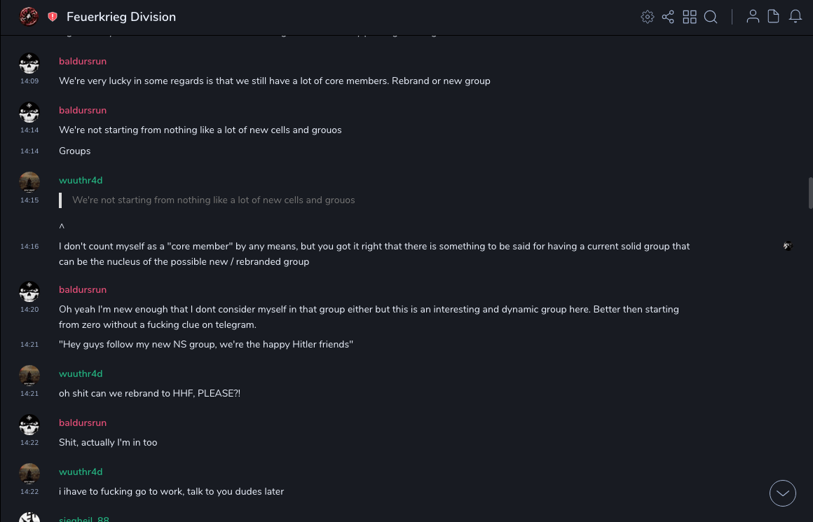This screenshot has height=522, width=813.
Task: Click baldursrun's avatar next to 14:20 message
Action: click(x=29, y=292)
